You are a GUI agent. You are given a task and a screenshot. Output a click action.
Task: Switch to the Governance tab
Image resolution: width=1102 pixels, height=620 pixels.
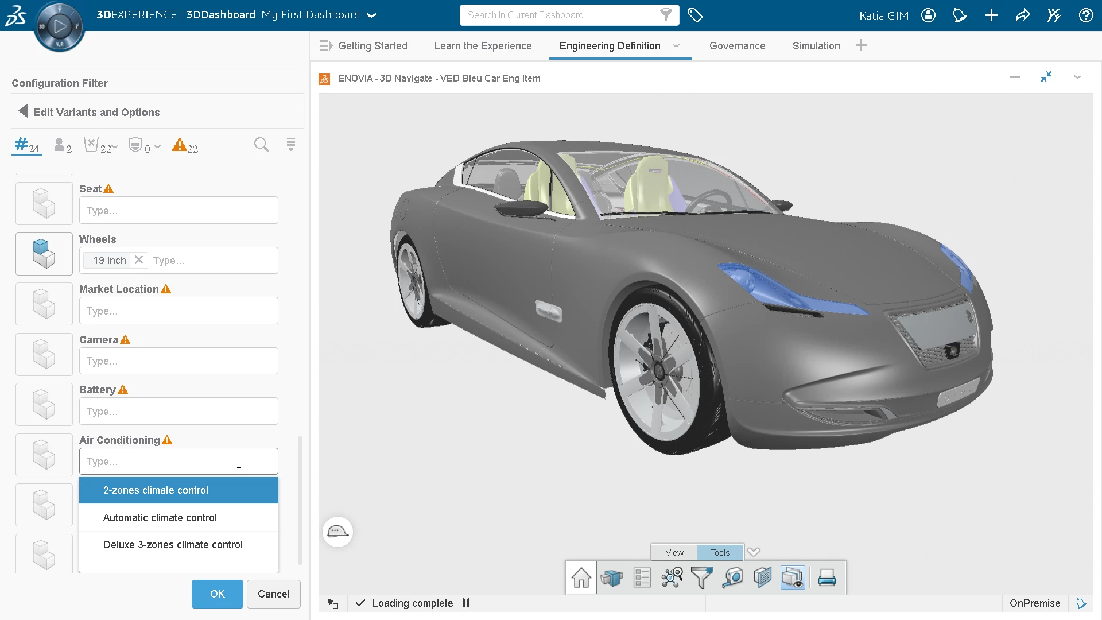tap(737, 46)
